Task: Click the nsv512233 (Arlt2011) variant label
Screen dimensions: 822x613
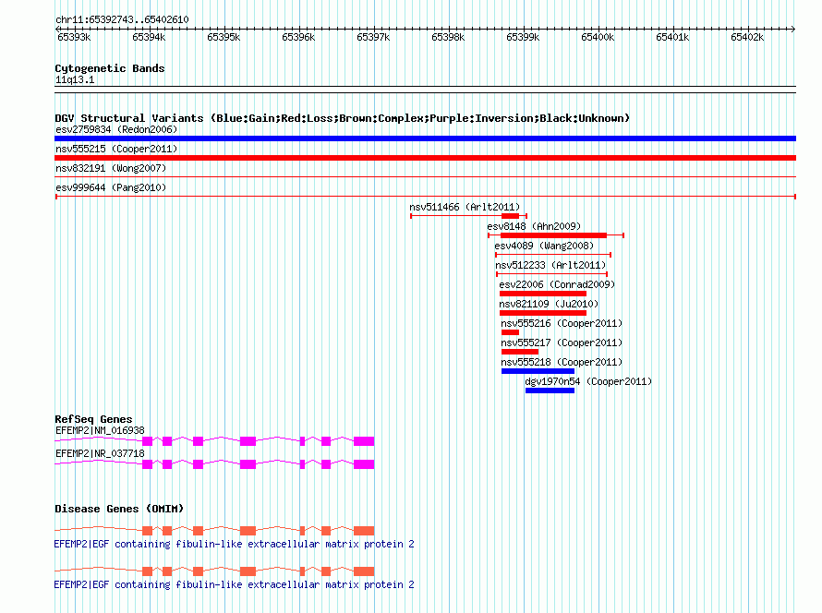Action: click(550, 265)
